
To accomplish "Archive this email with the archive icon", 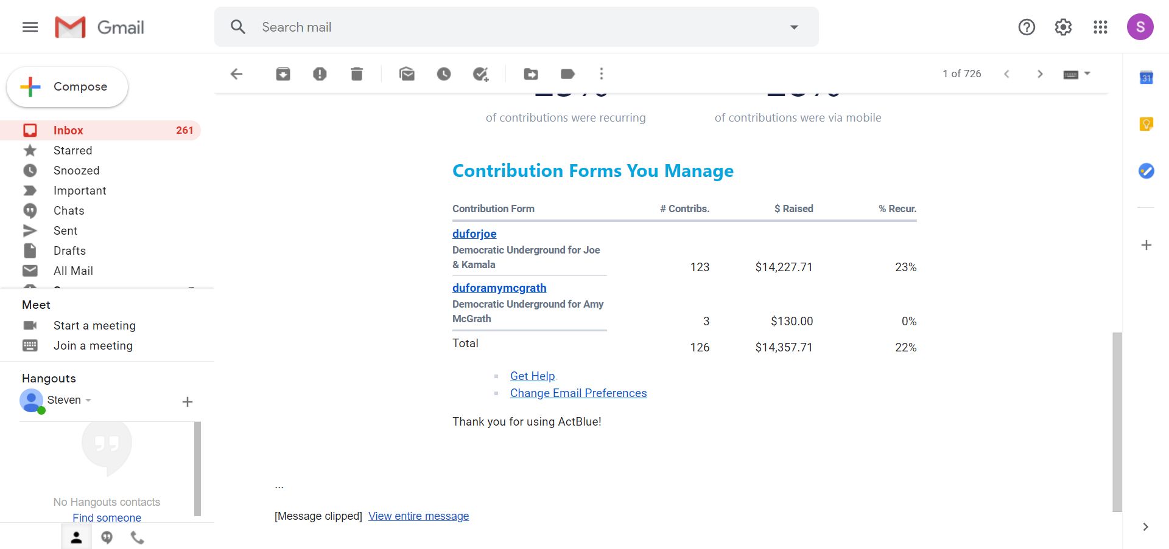I will [x=283, y=74].
